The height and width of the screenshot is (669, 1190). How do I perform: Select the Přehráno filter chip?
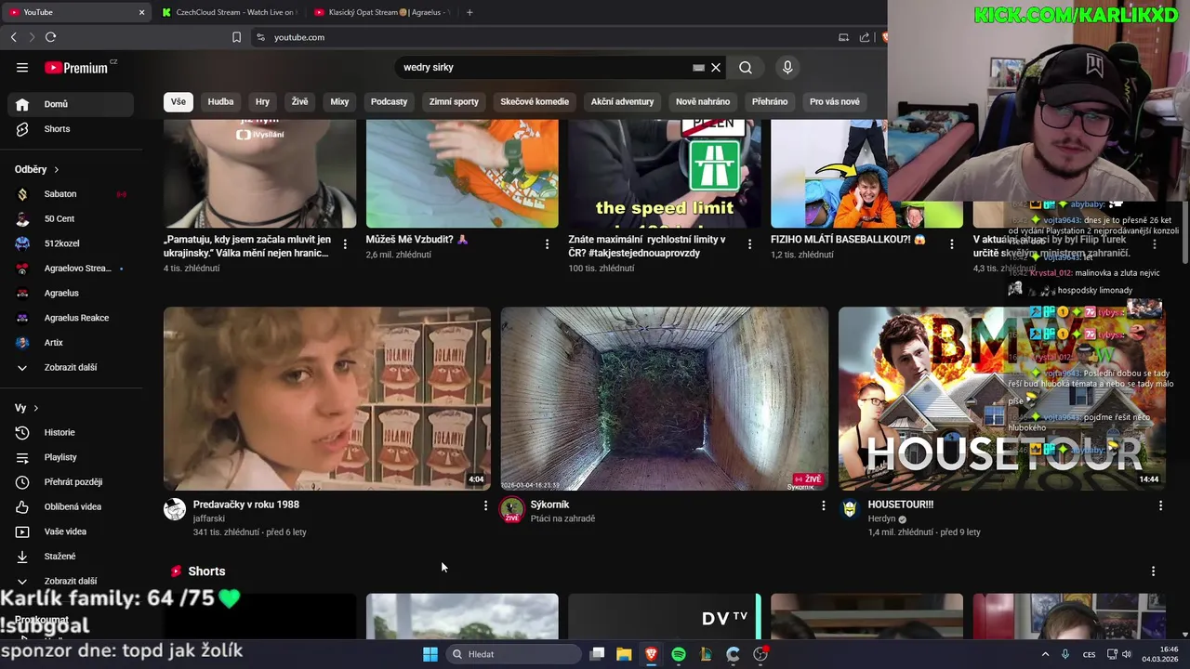pyautogui.click(x=770, y=101)
